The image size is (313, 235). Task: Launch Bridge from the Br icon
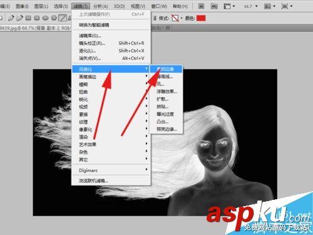(201, 6)
